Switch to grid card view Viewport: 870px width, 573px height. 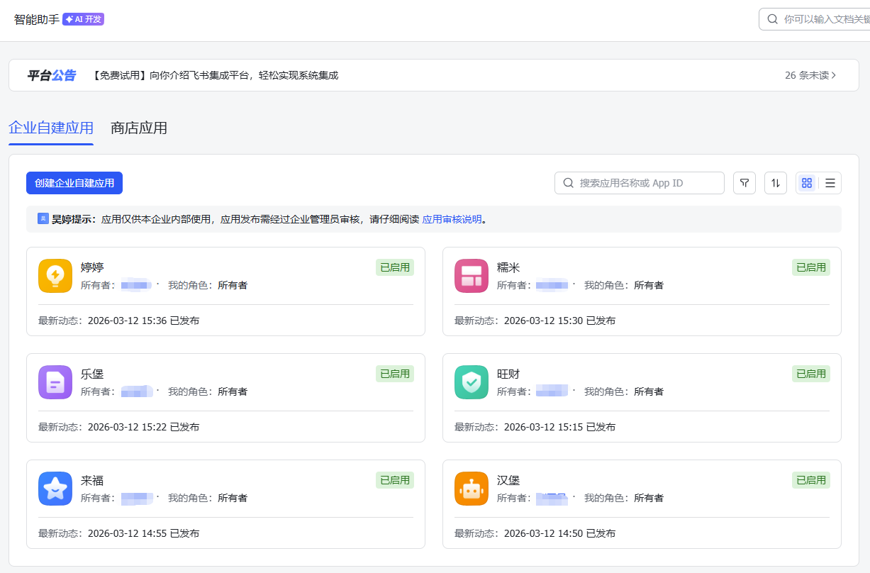pyautogui.click(x=807, y=183)
